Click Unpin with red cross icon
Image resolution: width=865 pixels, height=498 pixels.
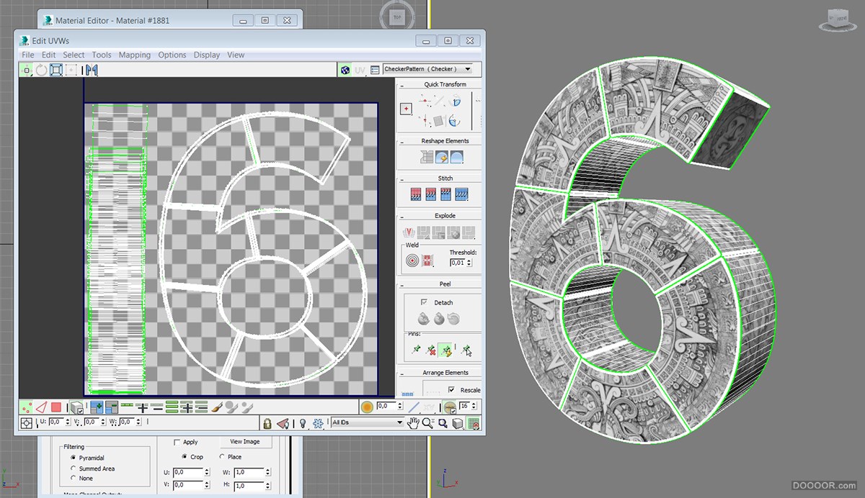431,350
